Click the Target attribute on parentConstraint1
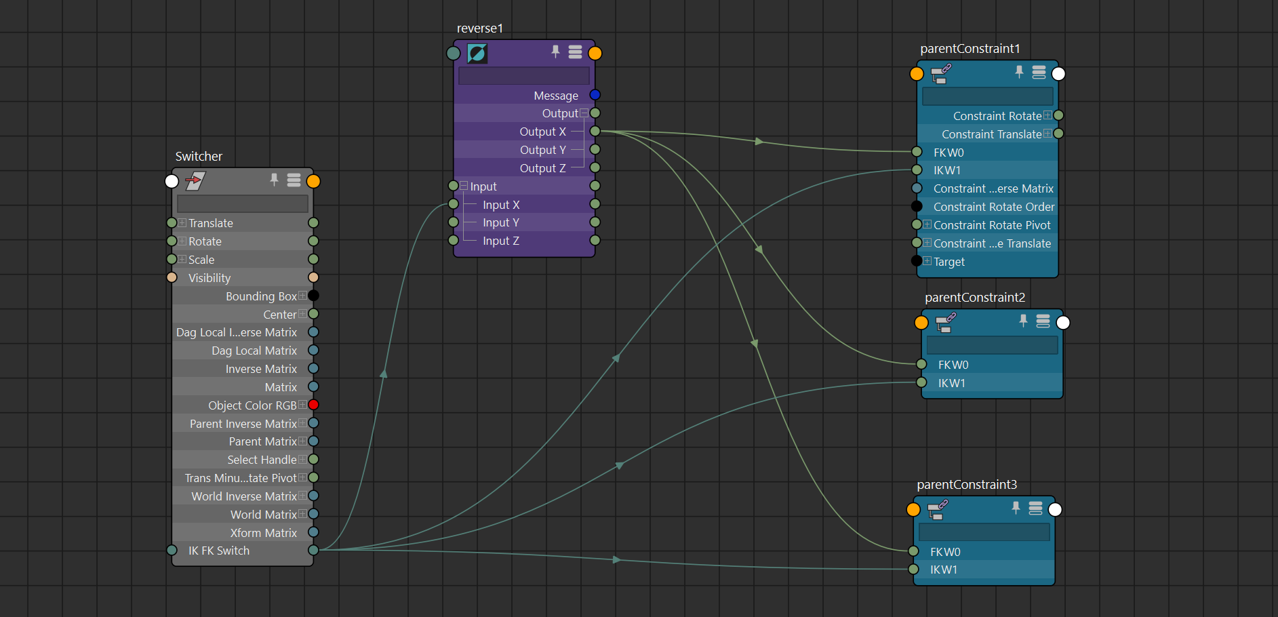Image resolution: width=1278 pixels, height=617 pixels. (949, 262)
